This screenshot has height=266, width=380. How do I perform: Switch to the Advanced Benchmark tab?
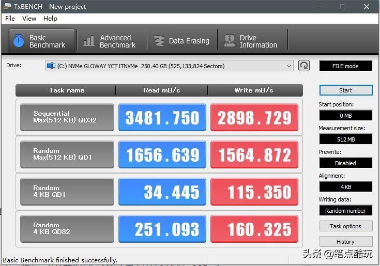pos(112,41)
